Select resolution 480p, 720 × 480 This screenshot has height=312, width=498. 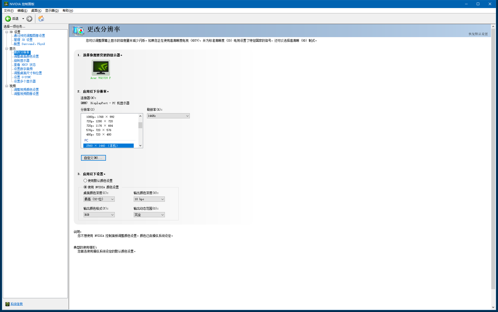[99, 134]
